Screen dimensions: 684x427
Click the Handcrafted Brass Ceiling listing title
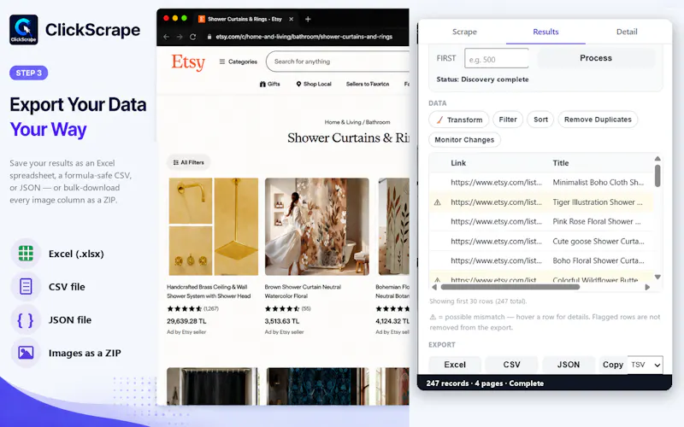click(209, 291)
